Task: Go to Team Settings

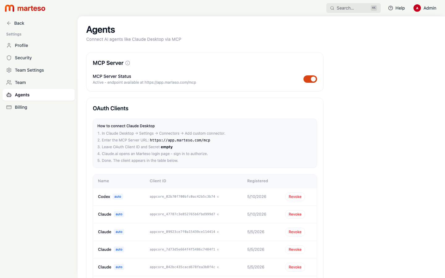Action: point(39,70)
